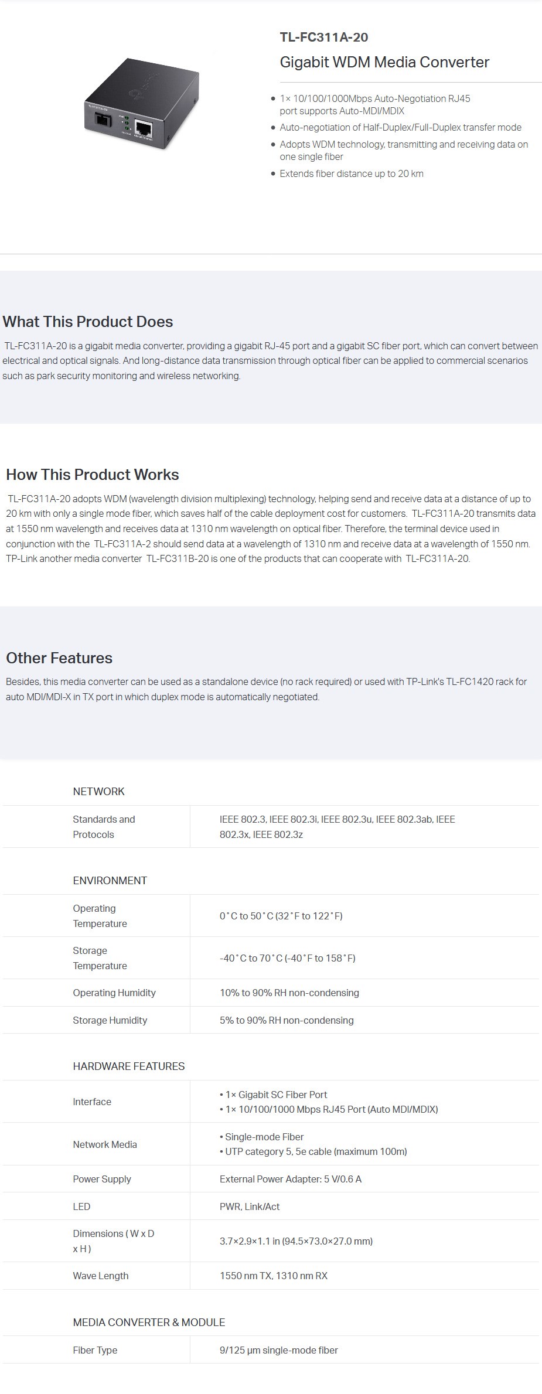Select the Storage Humidity value text
Screen dimensions: 542x1394
287,1020
